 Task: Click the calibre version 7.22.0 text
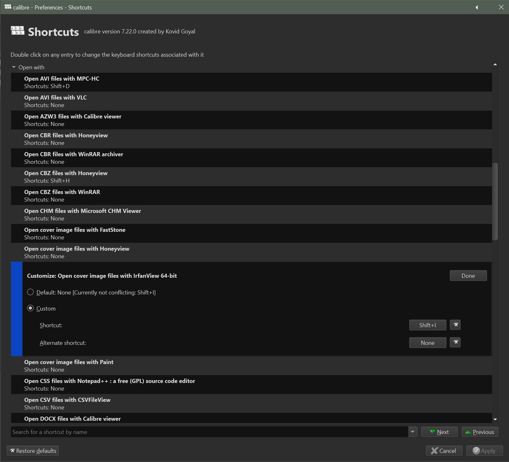click(x=140, y=31)
